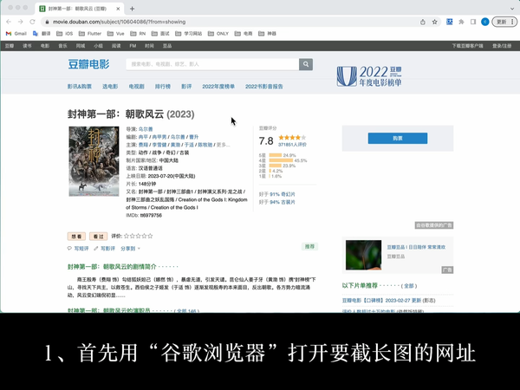Open the Gmail bookmark
The image size is (520, 390).
(16, 34)
